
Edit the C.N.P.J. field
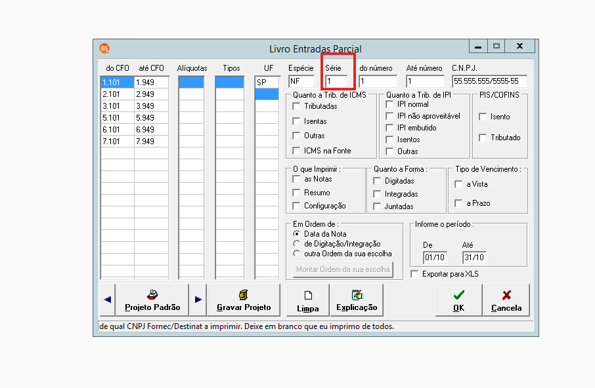click(x=489, y=81)
